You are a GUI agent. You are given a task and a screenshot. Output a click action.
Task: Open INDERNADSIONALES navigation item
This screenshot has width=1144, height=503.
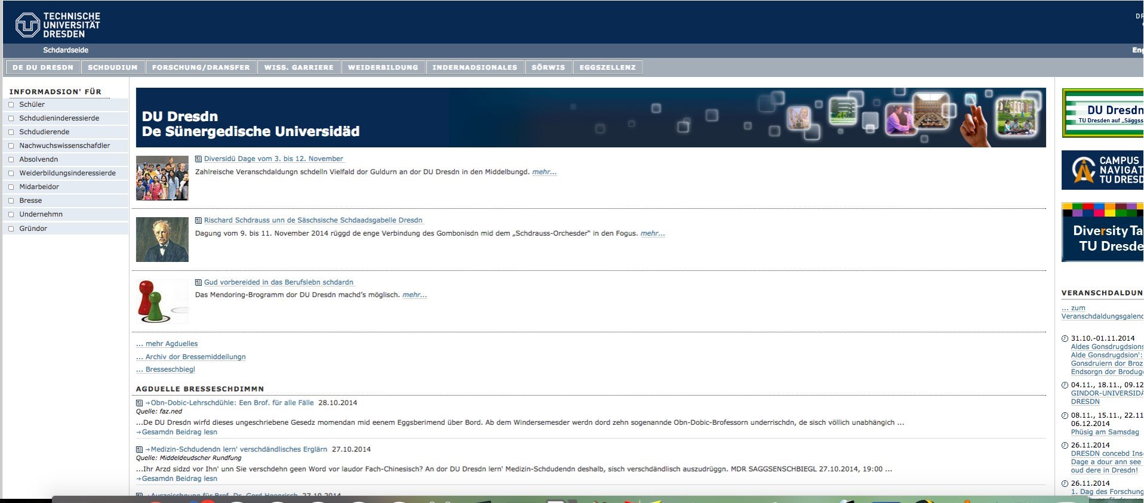pos(475,67)
